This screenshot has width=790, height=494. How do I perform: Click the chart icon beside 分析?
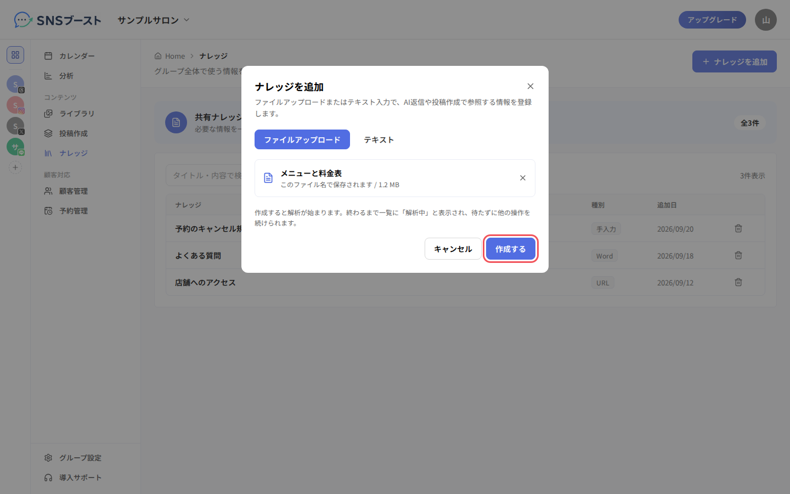click(48, 76)
